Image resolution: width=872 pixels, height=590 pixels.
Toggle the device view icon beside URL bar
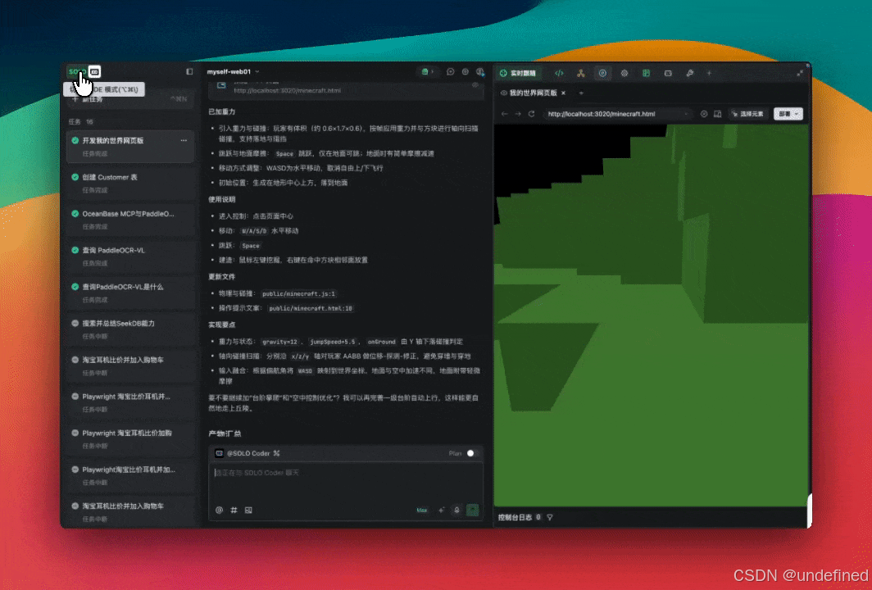coord(718,113)
